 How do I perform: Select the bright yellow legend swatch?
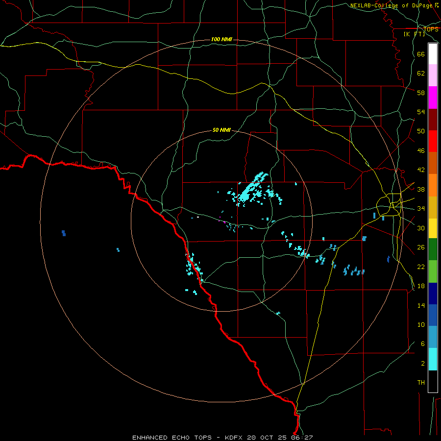pyautogui.click(x=433, y=228)
